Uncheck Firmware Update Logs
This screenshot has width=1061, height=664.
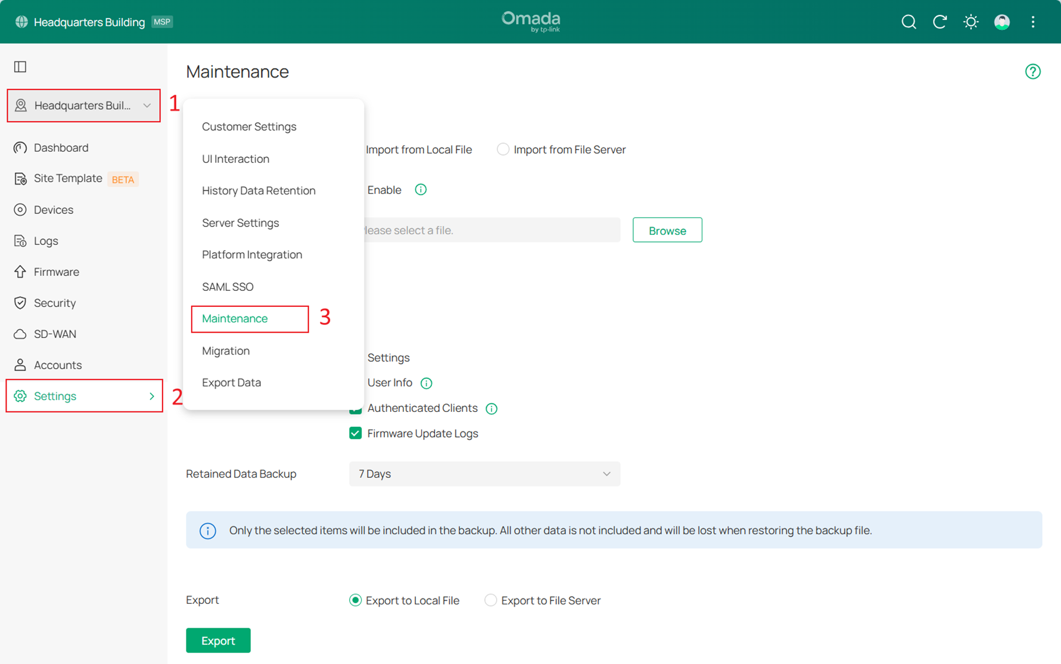click(356, 433)
